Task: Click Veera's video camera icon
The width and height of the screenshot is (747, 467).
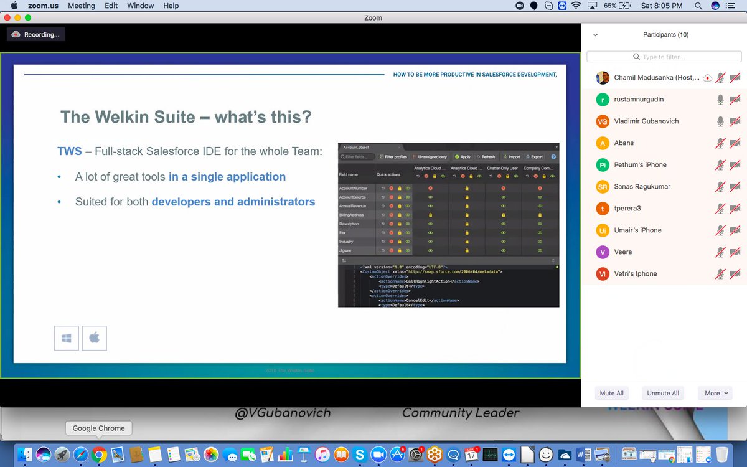Action: (x=735, y=252)
